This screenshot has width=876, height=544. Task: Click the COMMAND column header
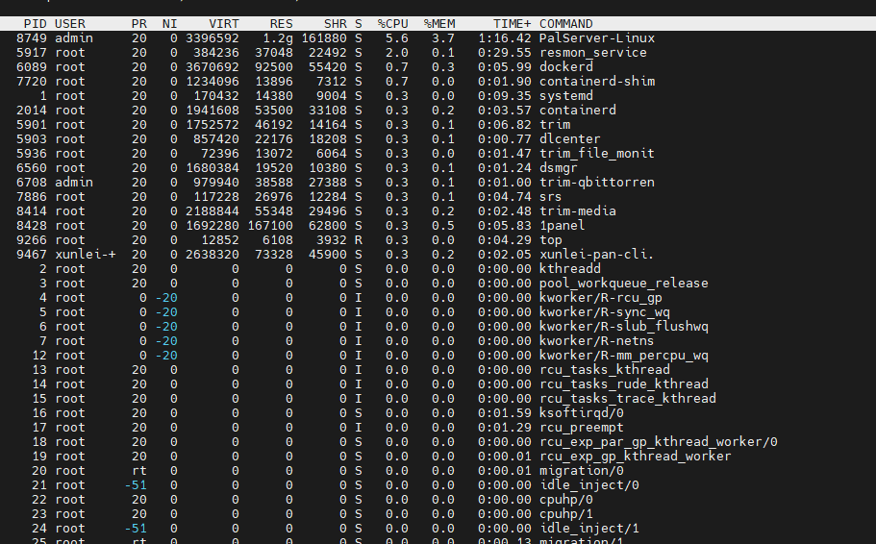[566, 24]
